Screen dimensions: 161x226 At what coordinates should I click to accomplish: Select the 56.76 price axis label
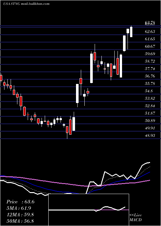150,76
